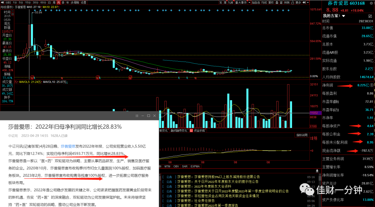Click 加自选 to add to watchlist
Image resolution: width=375 pixels, height=207 pixels.
coord(256,2)
